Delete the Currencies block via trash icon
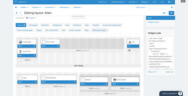This screenshot has width=188, height=96. click(35, 56)
